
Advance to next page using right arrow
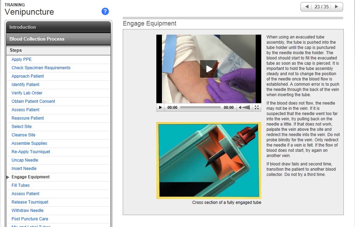[x=336, y=7]
